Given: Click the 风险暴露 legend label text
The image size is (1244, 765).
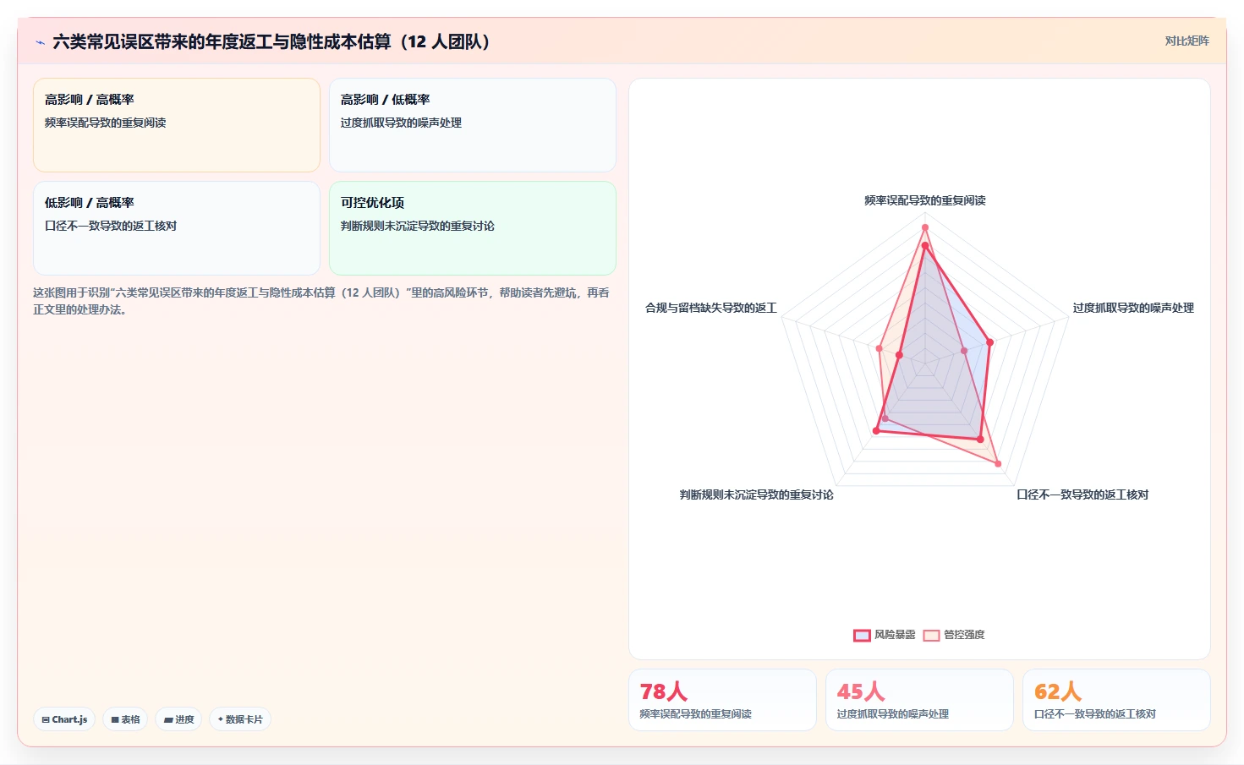Looking at the screenshot, I should tap(895, 635).
